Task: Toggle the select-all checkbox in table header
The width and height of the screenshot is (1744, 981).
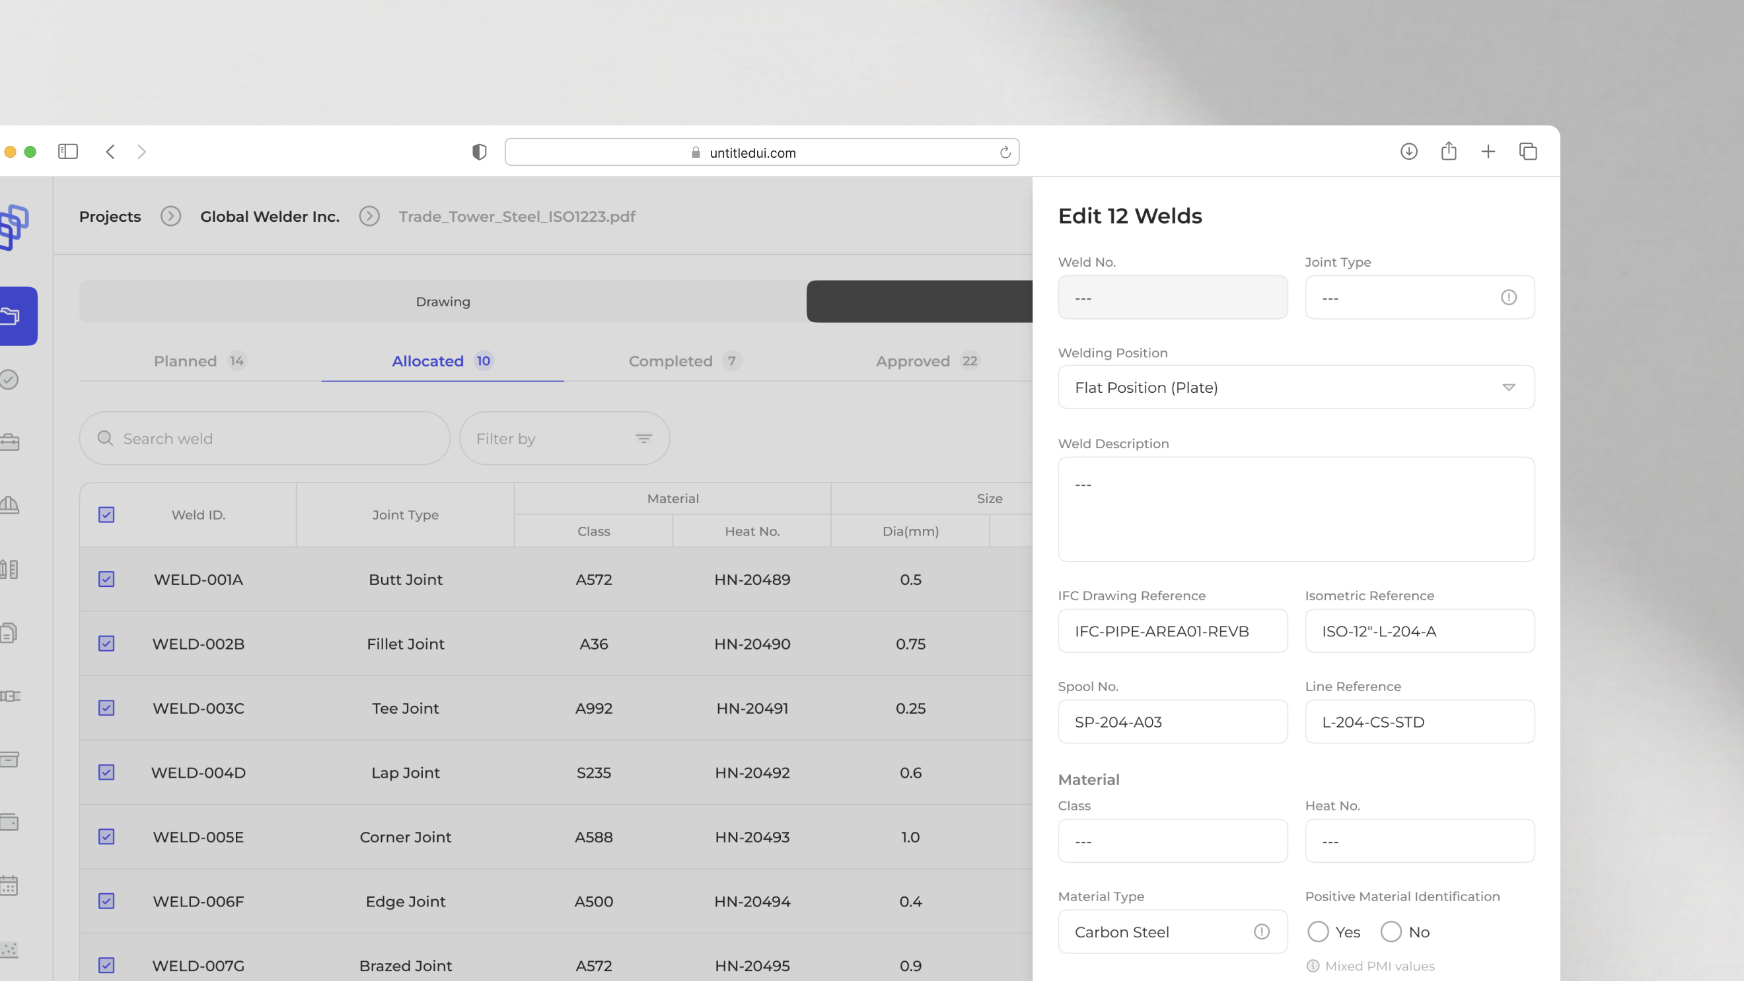Action: point(106,515)
